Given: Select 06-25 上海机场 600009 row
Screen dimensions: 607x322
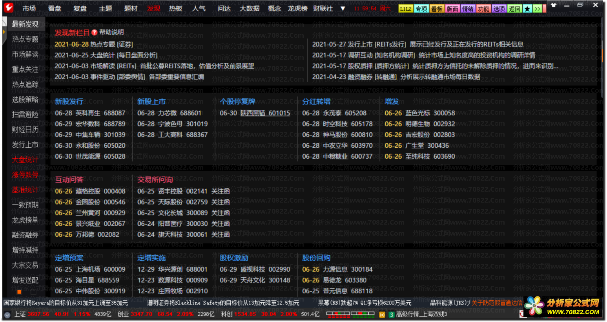Looking at the screenshot, I should (x=90, y=269).
